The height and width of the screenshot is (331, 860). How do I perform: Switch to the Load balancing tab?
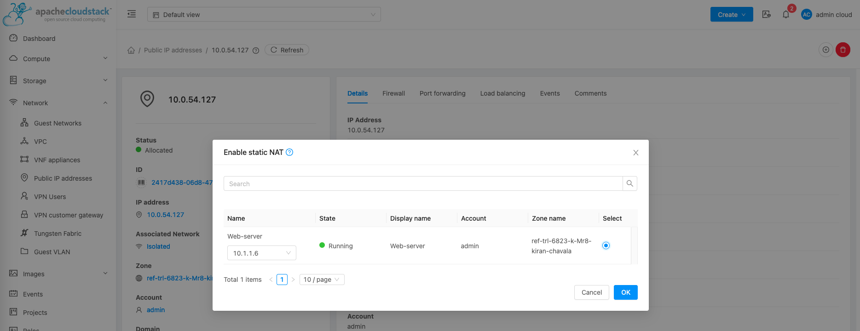(502, 93)
